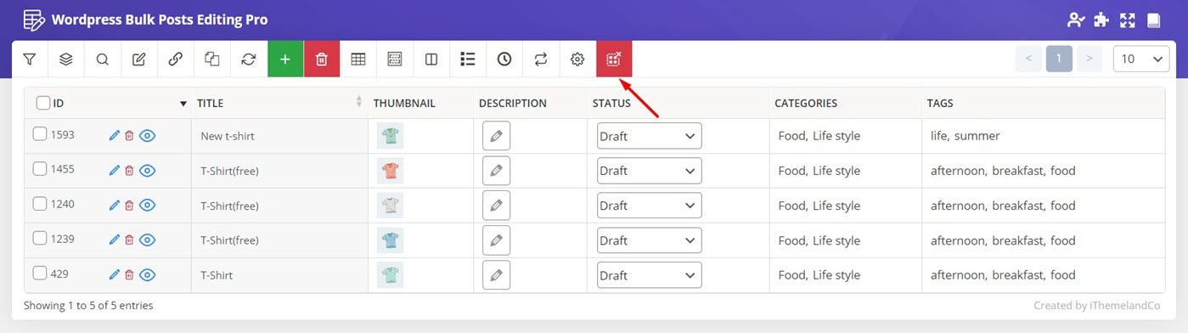
Task: Click the red trash delete toolbar button
Action: click(322, 59)
